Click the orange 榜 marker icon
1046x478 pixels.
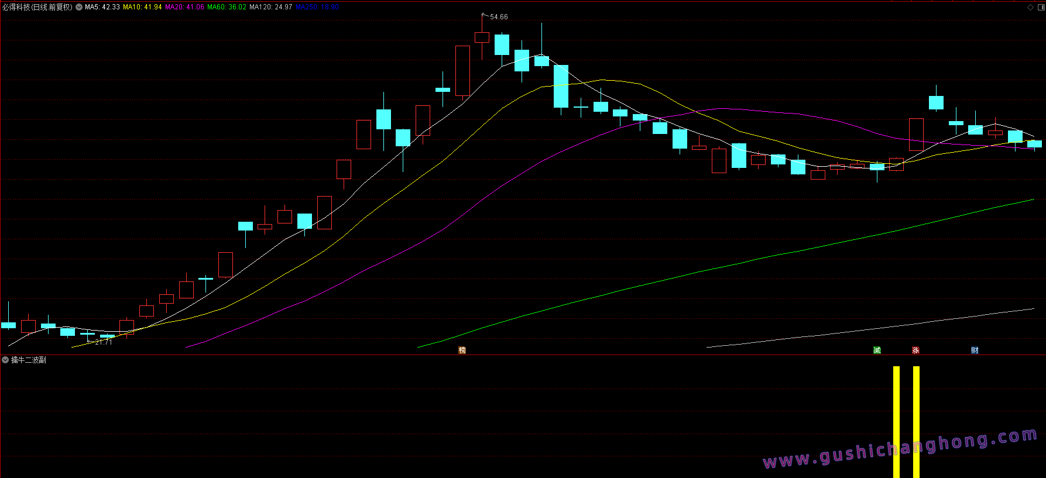(x=462, y=350)
